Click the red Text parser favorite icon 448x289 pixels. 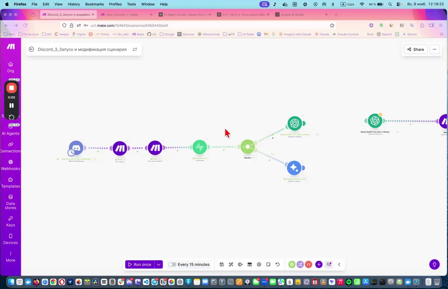coord(308,265)
